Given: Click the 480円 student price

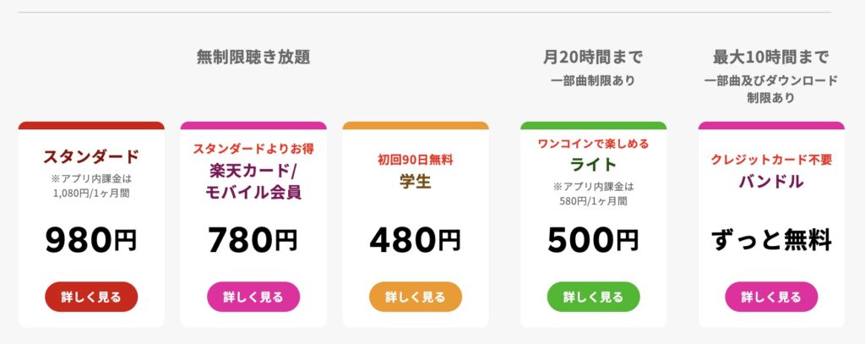Looking at the screenshot, I should 416,241.
